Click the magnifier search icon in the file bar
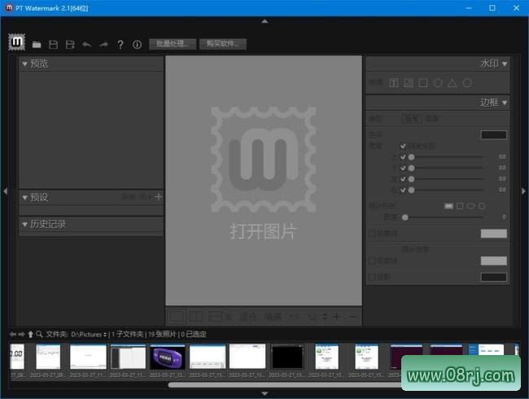 (39, 334)
